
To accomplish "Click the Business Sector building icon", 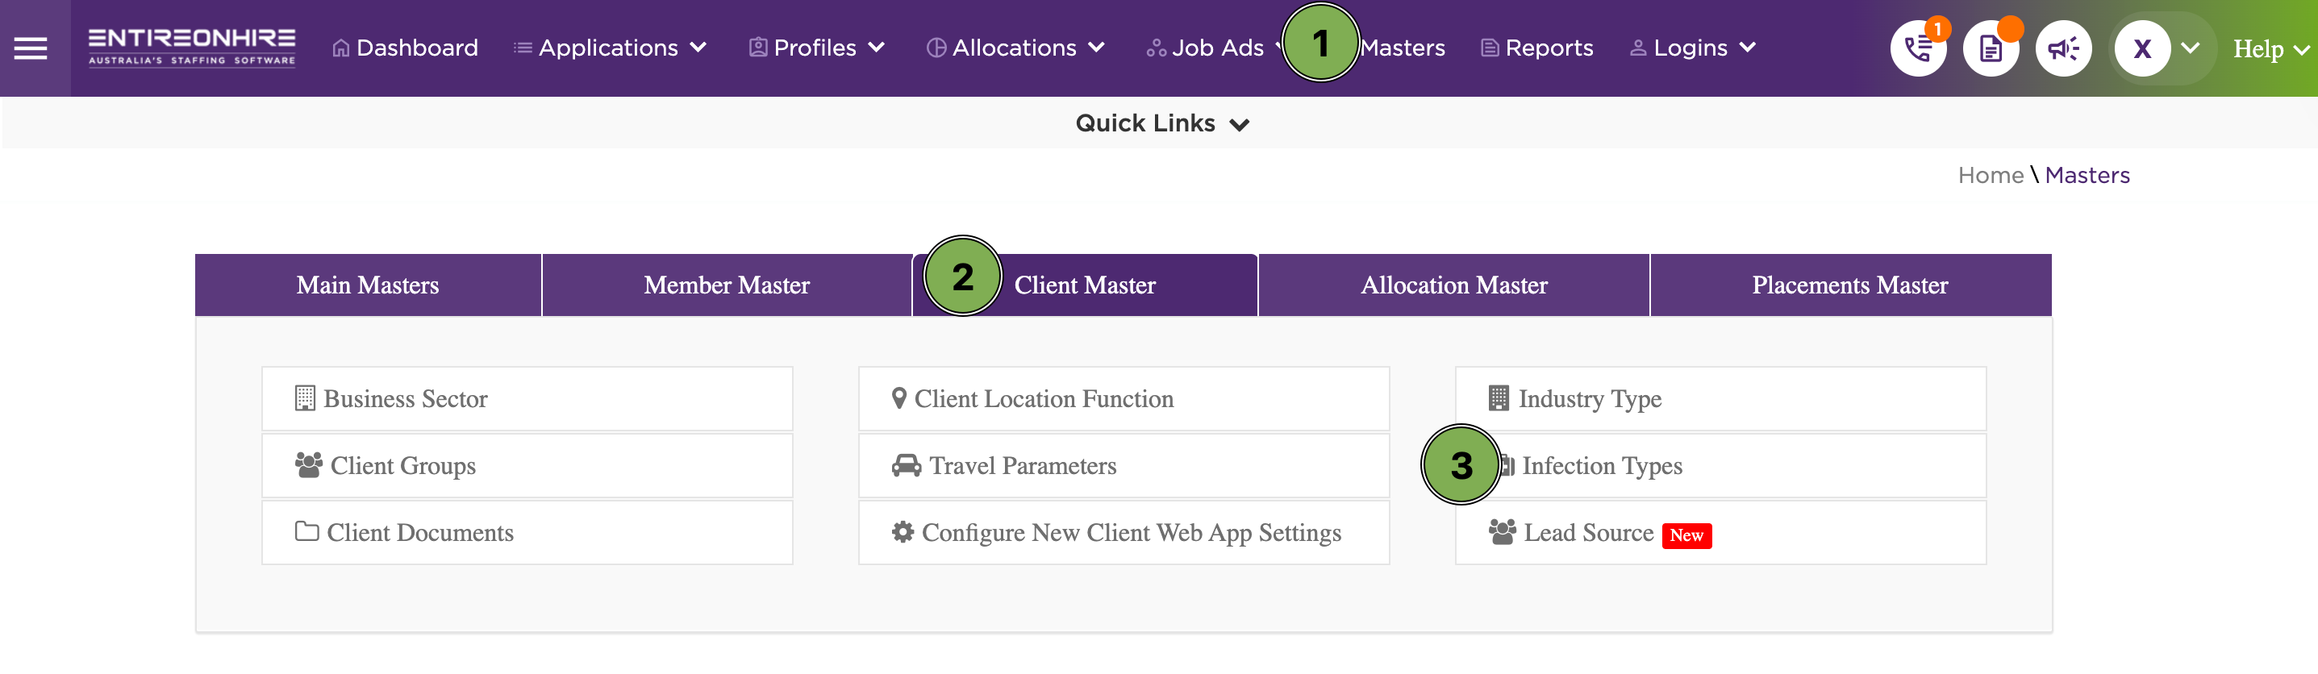I will click(x=305, y=397).
